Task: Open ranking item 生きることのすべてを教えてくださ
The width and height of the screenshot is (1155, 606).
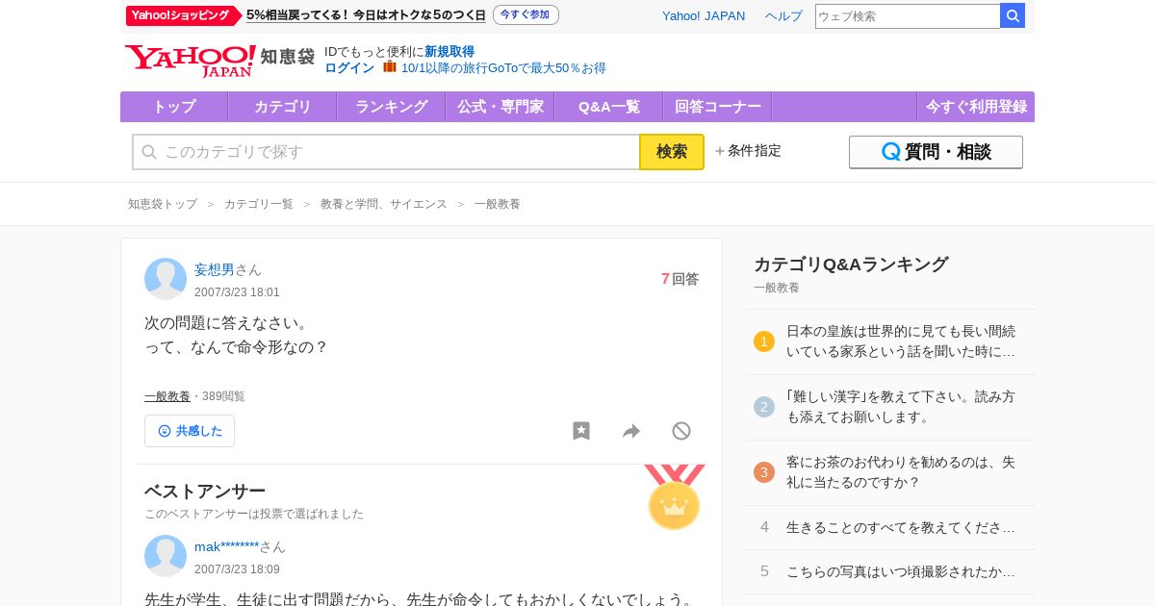Action: pos(901,527)
